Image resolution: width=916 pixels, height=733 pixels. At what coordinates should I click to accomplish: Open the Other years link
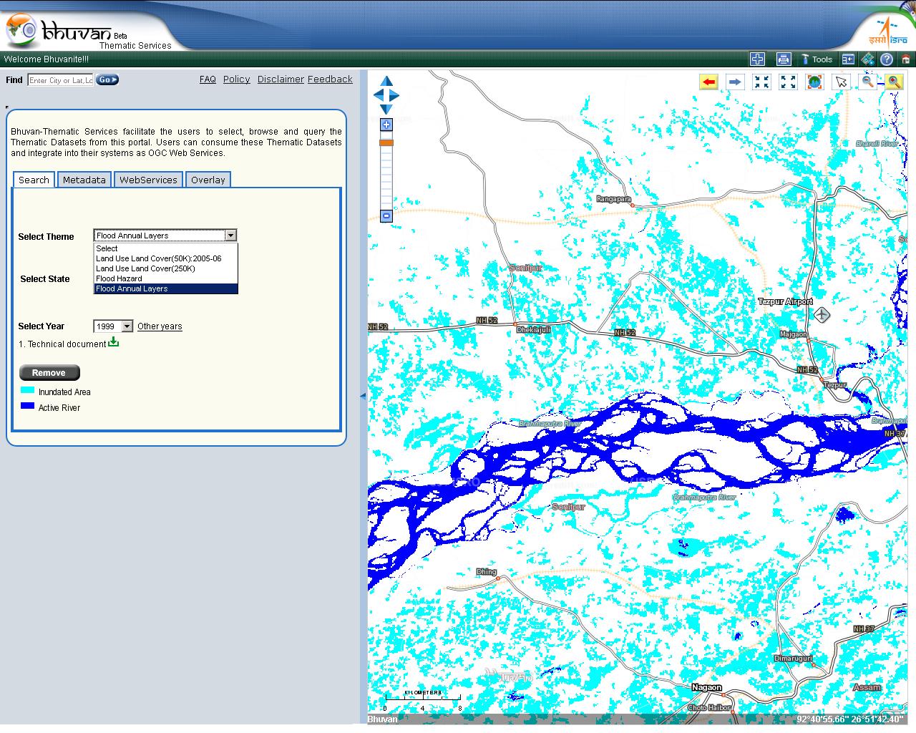[x=160, y=326]
